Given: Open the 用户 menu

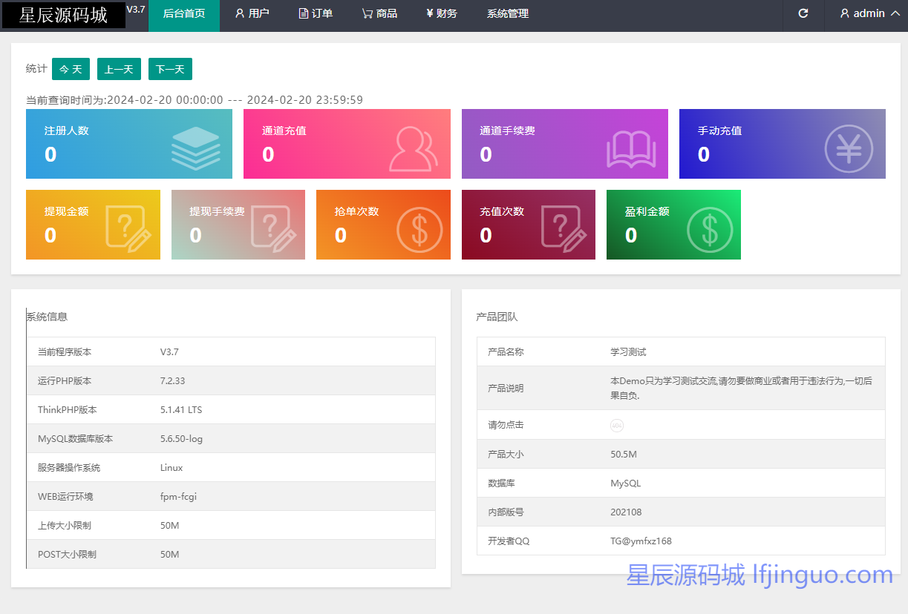Looking at the screenshot, I should coord(252,13).
